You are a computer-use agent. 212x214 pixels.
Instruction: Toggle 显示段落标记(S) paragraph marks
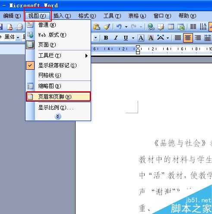click(x=58, y=65)
